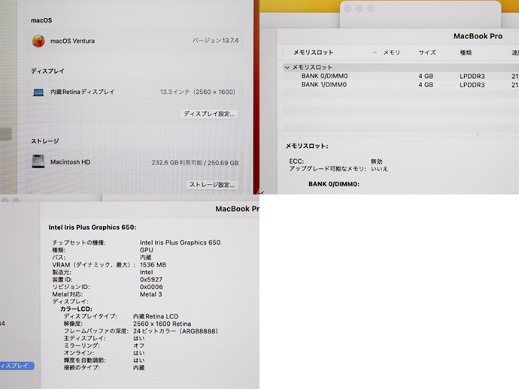Click 232.6 GB利用可能 / 250.69 GB text
The image size is (519, 389).
(195, 163)
